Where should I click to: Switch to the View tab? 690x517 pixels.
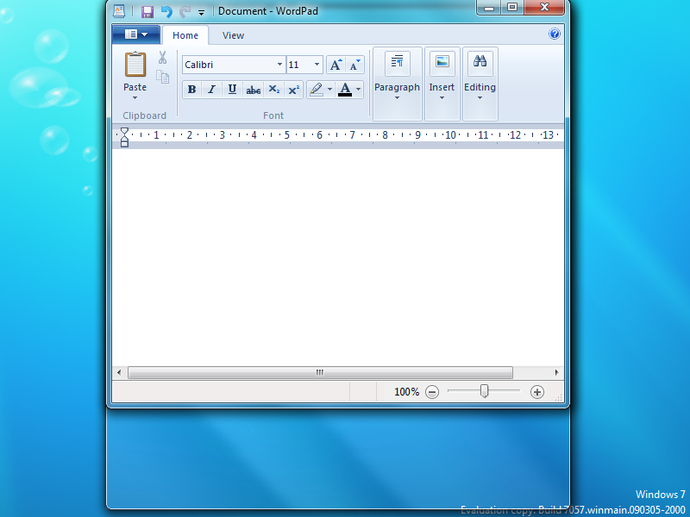pyautogui.click(x=233, y=35)
